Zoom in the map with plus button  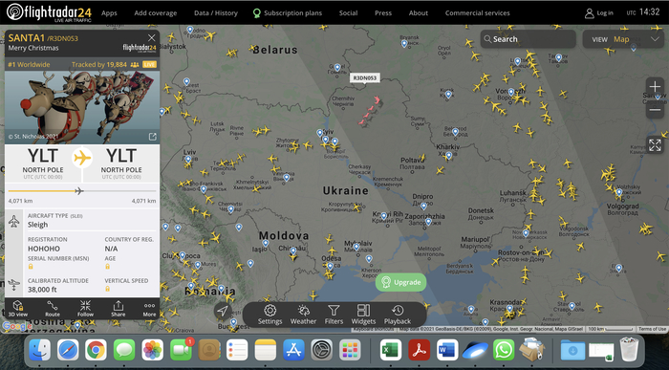click(655, 87)
